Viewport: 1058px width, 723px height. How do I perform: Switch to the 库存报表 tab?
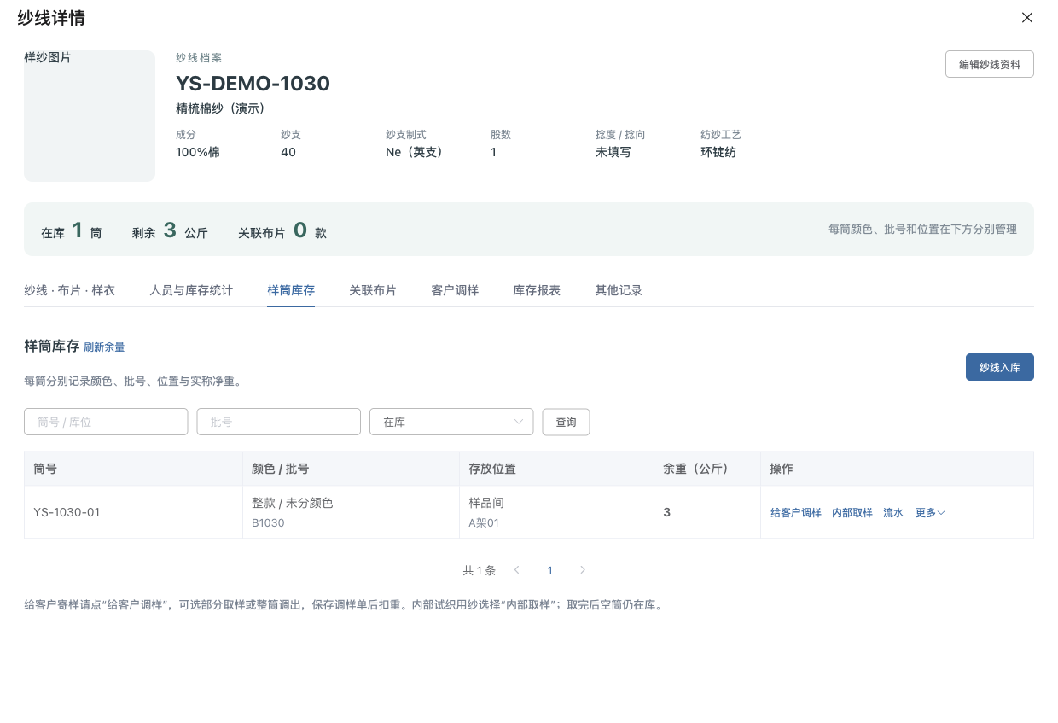pos(537,290)
